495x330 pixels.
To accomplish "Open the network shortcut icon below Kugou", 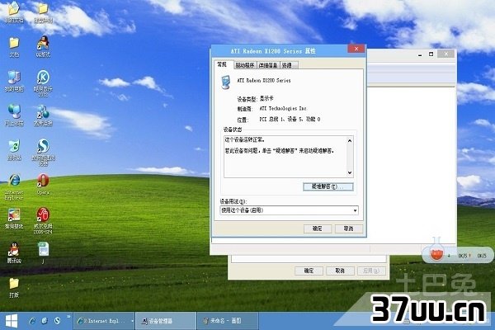I will [x=43, y=111].
